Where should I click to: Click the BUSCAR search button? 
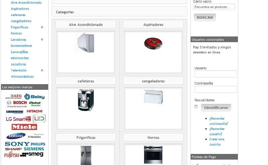[205, 17]
